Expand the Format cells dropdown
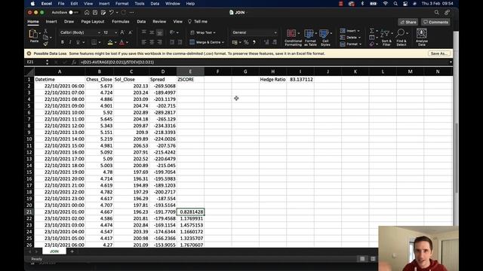 tap(360, 44)
